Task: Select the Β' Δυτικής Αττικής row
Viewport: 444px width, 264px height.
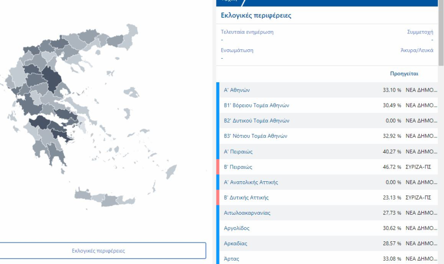Action: coord(246,198)
